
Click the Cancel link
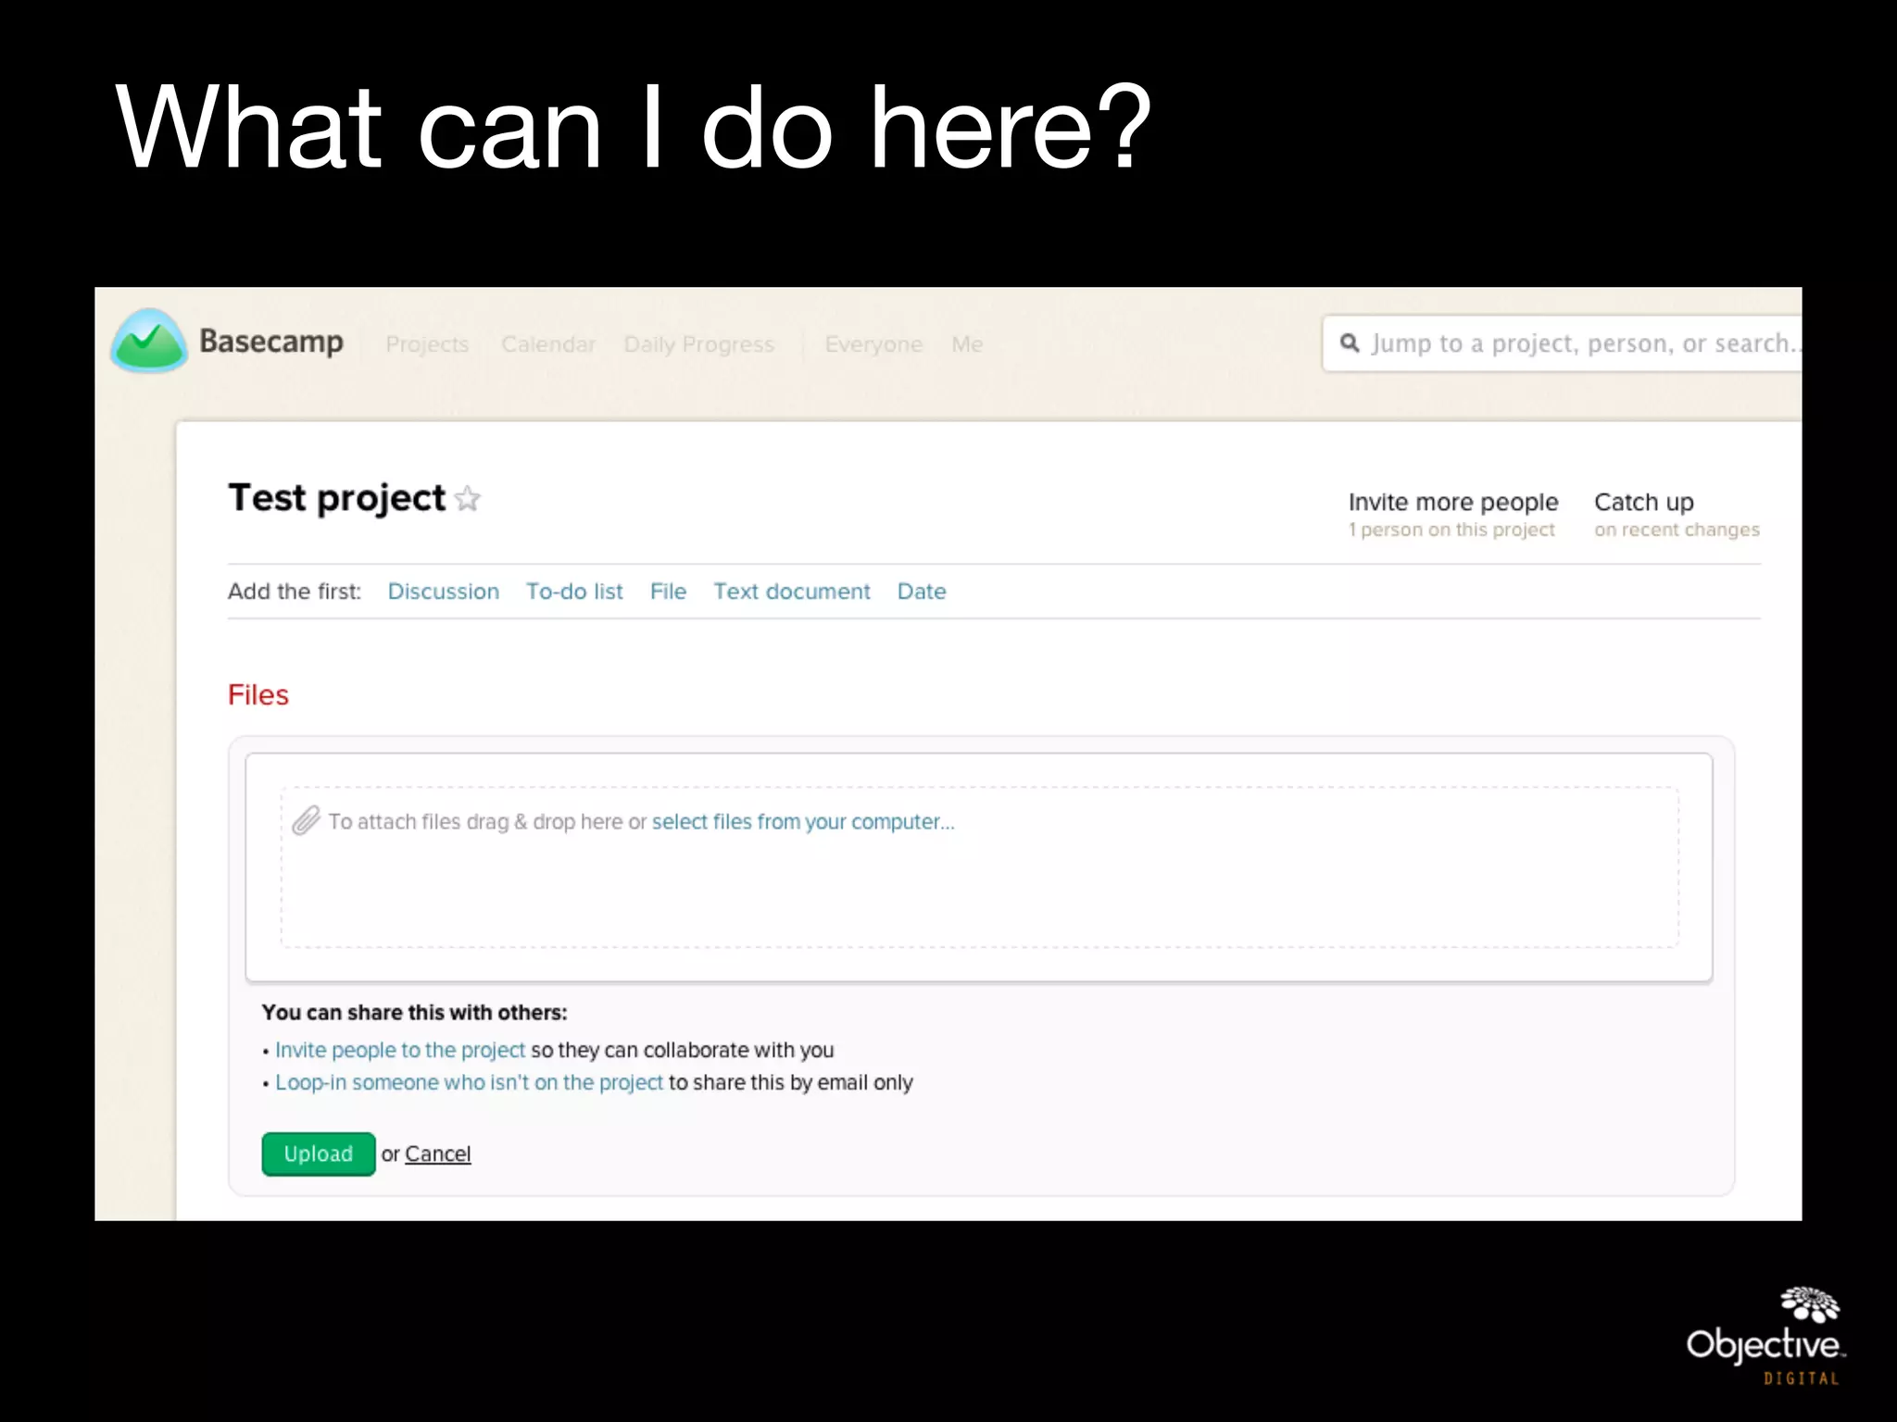pyautogui.click(x=438, y=1154)
